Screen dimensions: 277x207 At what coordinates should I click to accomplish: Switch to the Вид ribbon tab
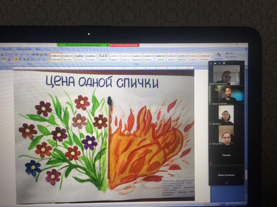pos(38,49)
